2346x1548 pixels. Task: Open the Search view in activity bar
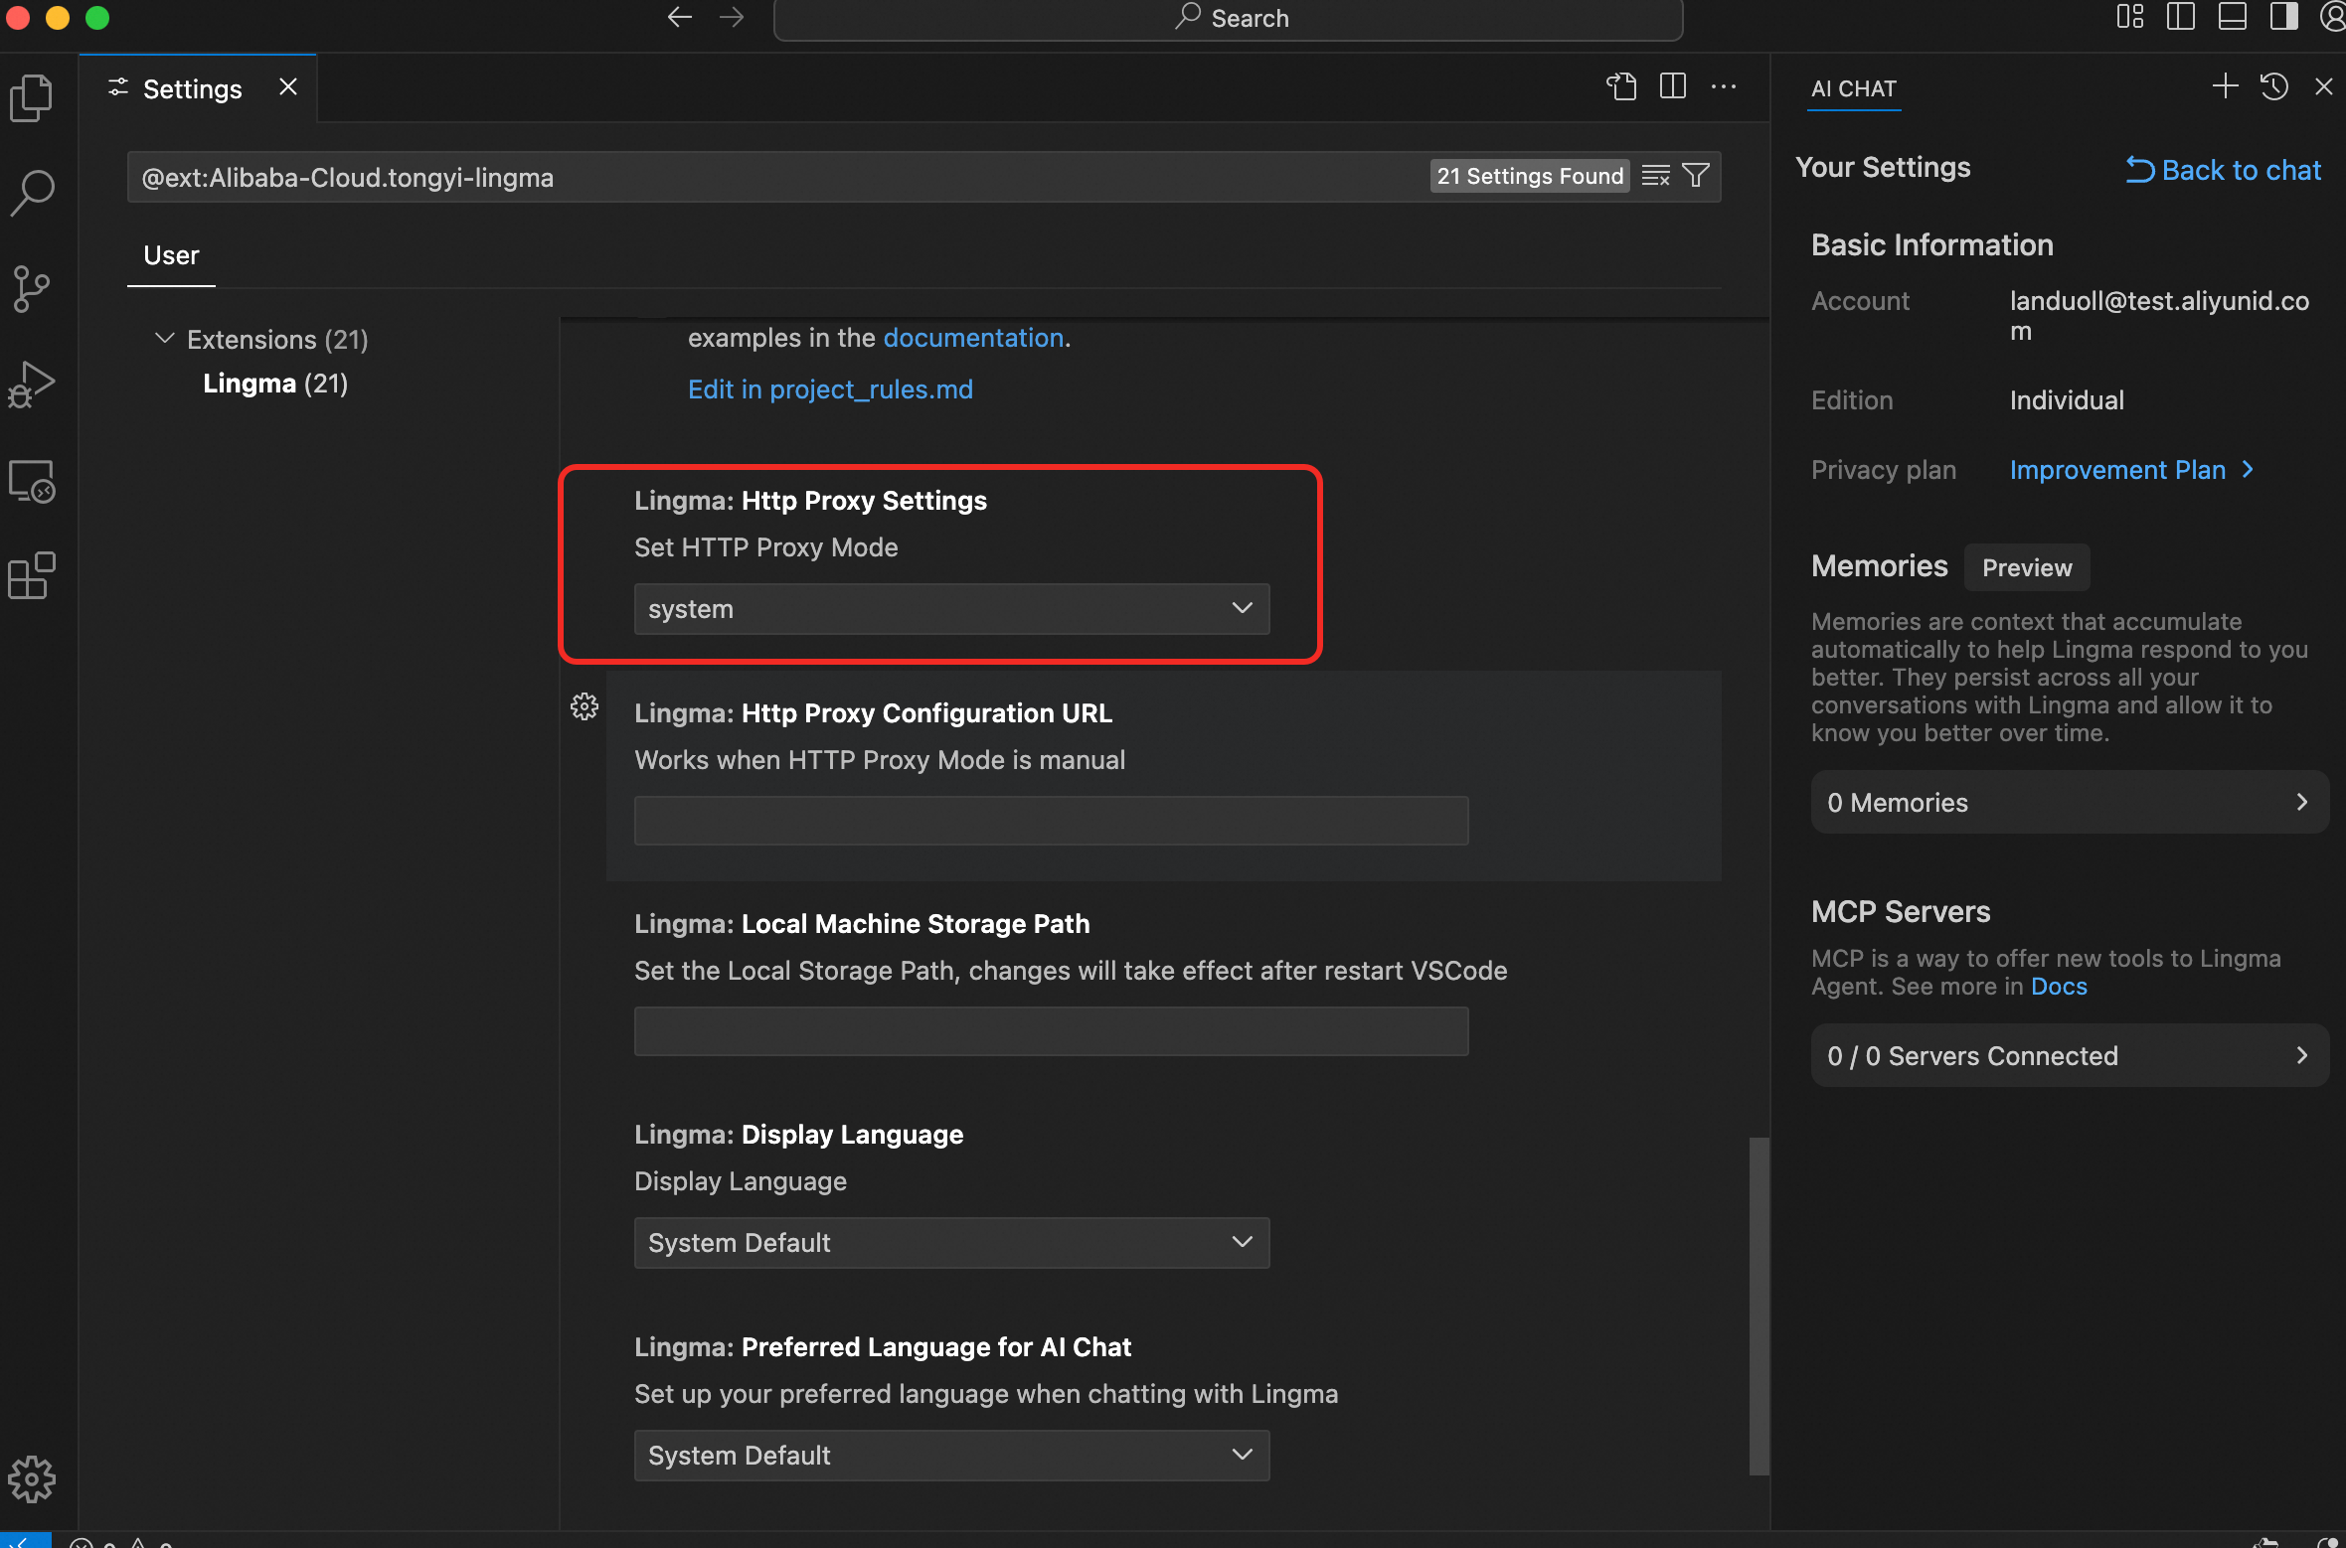tap(32, 193)
